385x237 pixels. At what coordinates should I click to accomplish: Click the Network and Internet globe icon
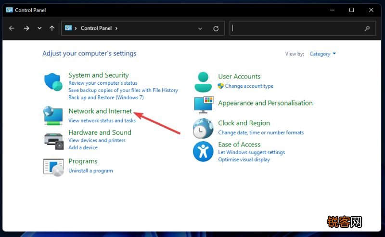(53, 116)
